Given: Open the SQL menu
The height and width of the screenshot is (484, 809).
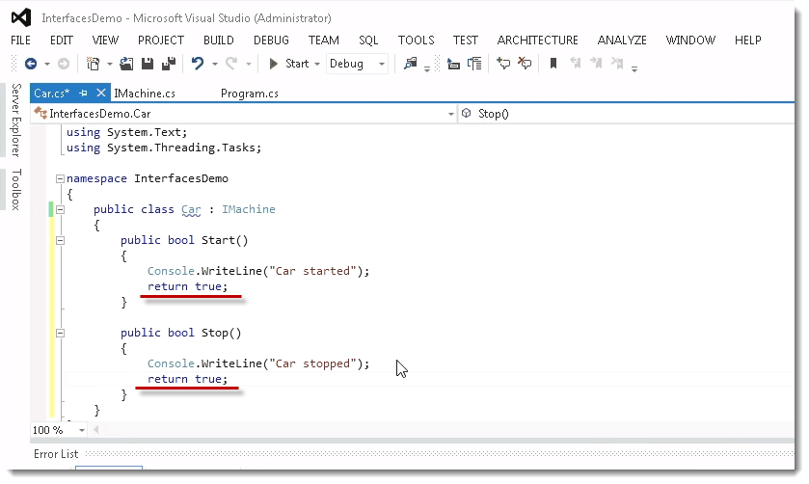Looking at the screenshot, I should (368, 40).
